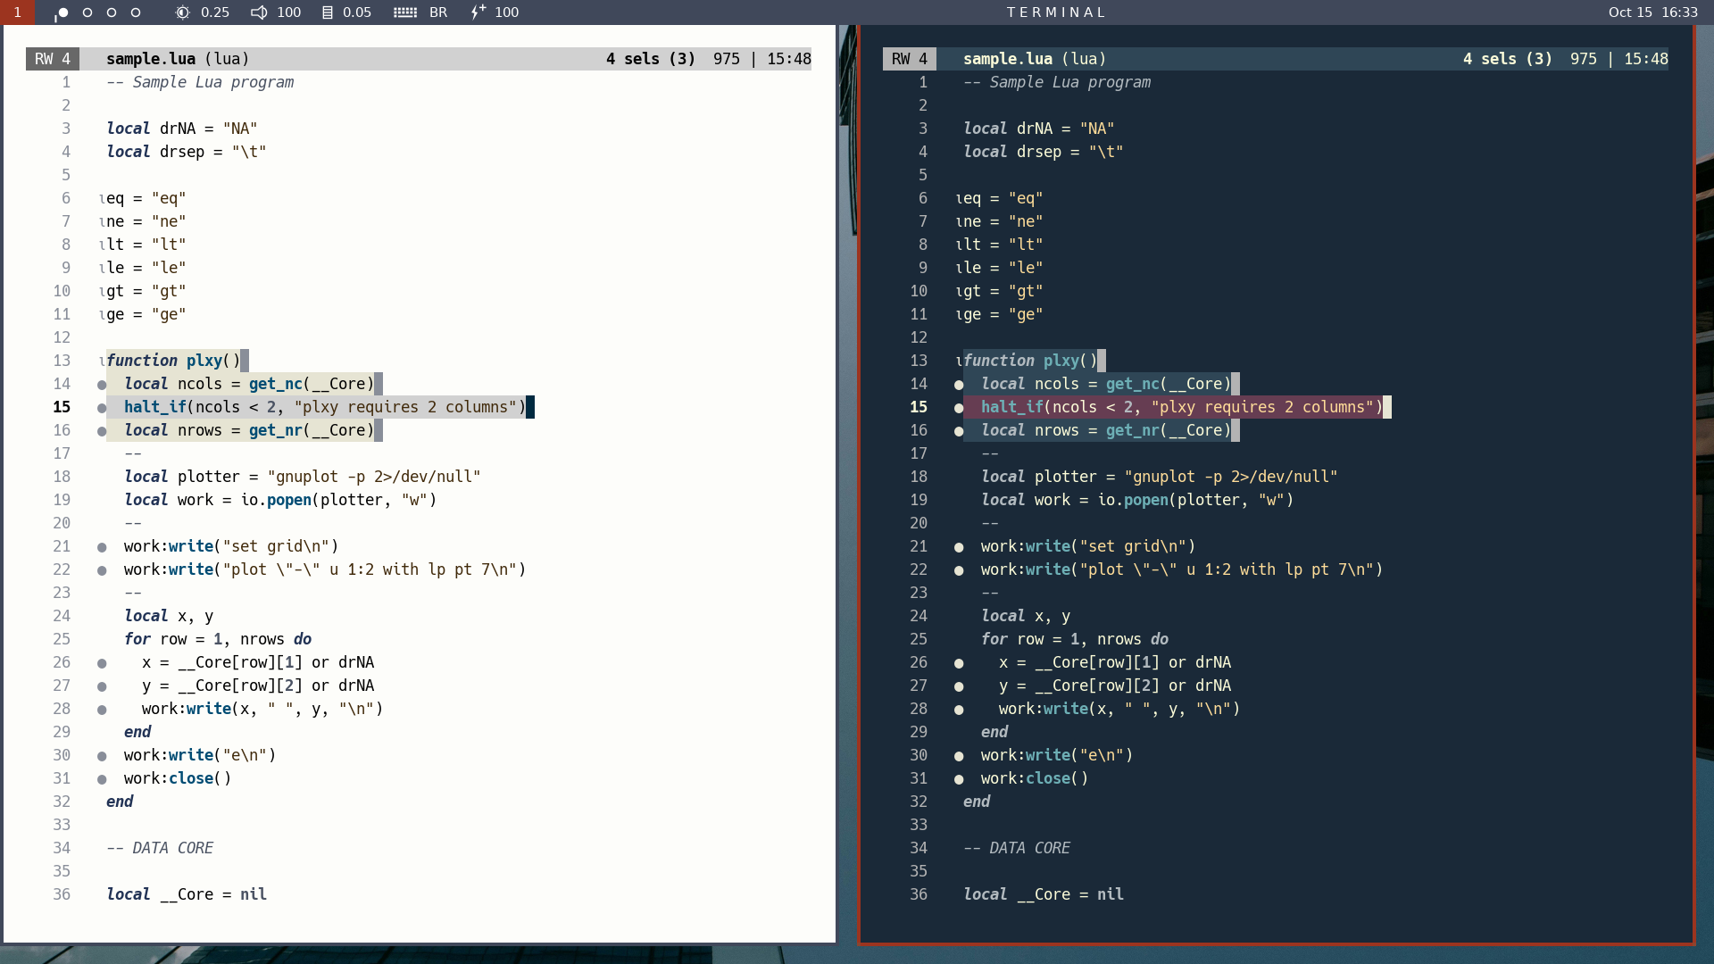Click the workspace tag 1
Viewport: 1714px width, 964px height.
17,12
